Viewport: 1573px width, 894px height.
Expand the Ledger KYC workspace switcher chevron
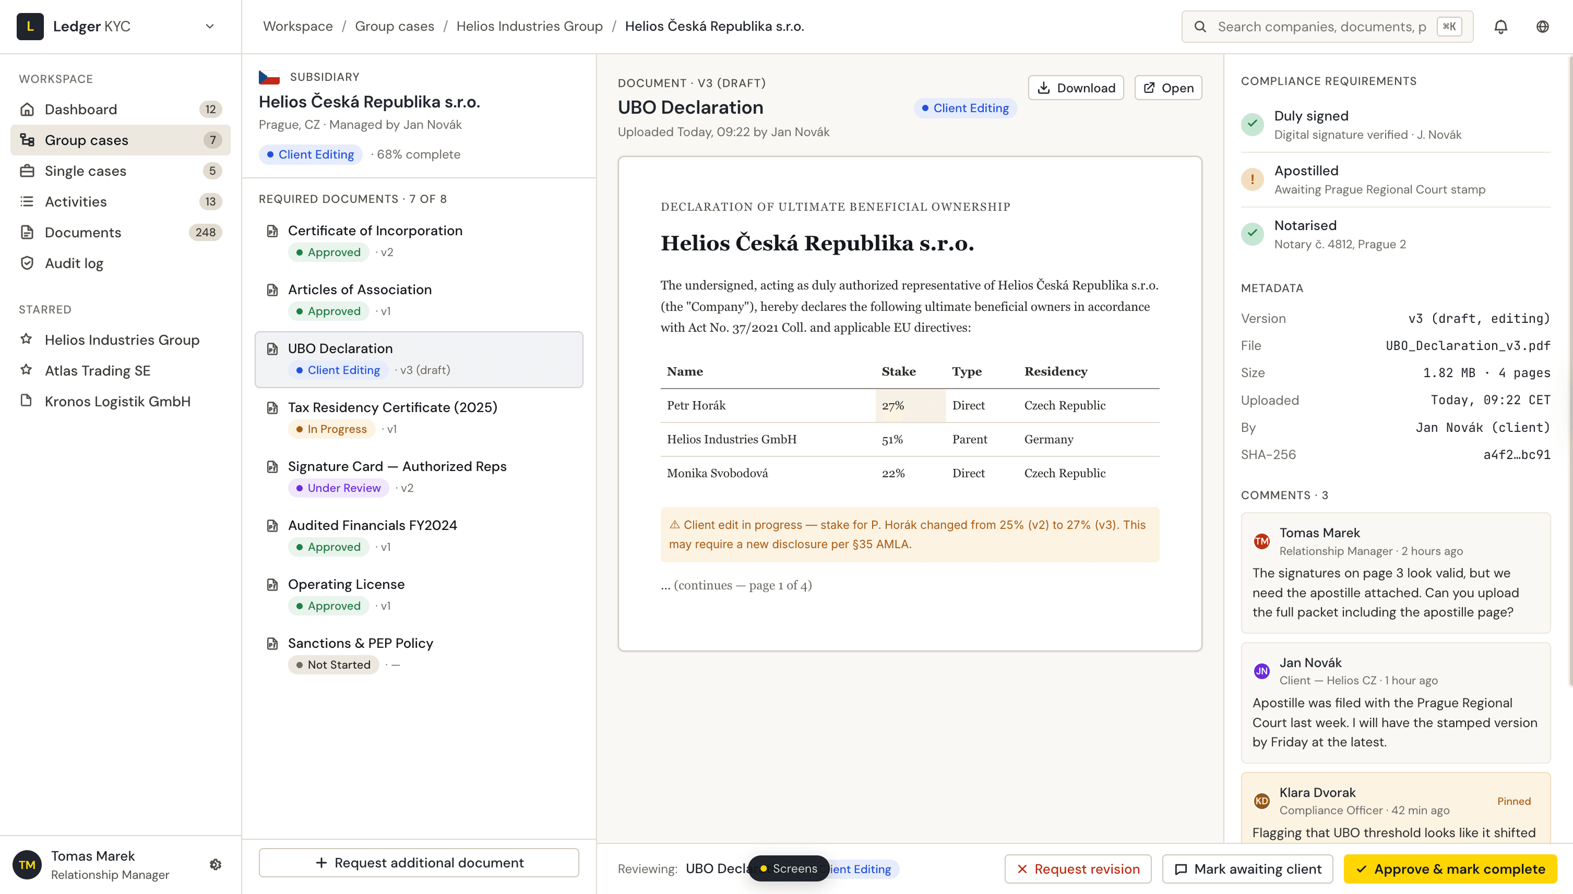(x=209, y=27)
